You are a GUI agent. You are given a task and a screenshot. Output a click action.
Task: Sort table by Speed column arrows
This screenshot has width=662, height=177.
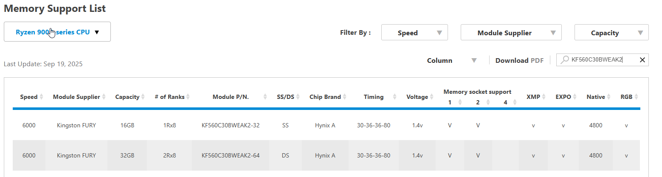41,97
